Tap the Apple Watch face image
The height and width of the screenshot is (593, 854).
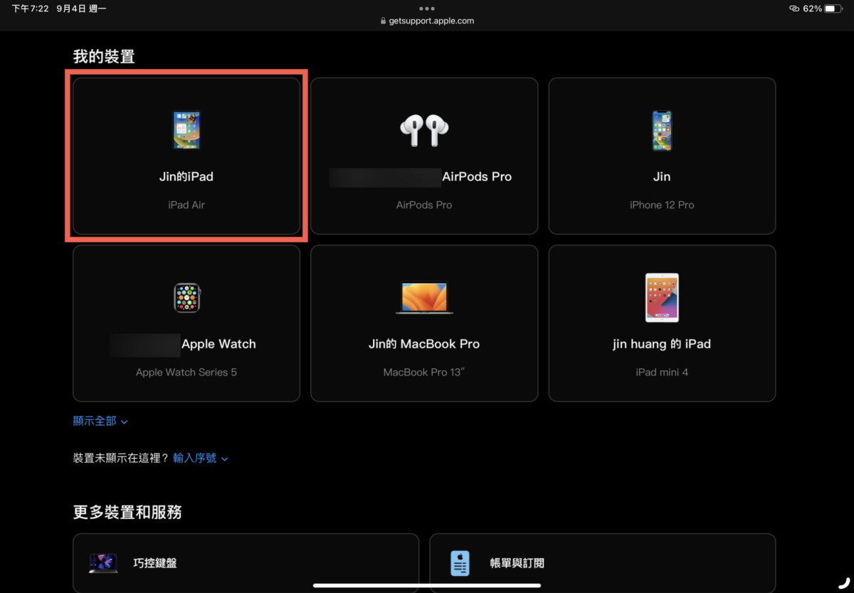coord(187,298)
